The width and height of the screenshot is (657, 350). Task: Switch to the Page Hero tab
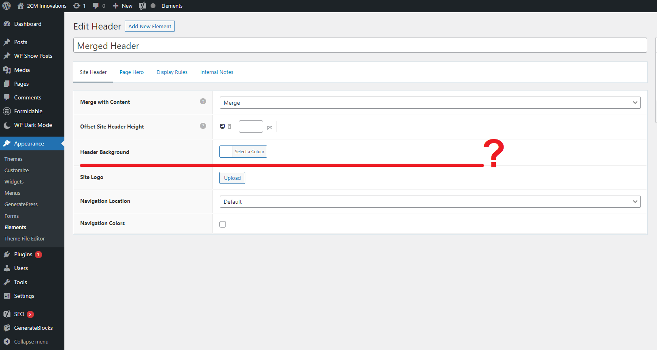click(132, 72)
